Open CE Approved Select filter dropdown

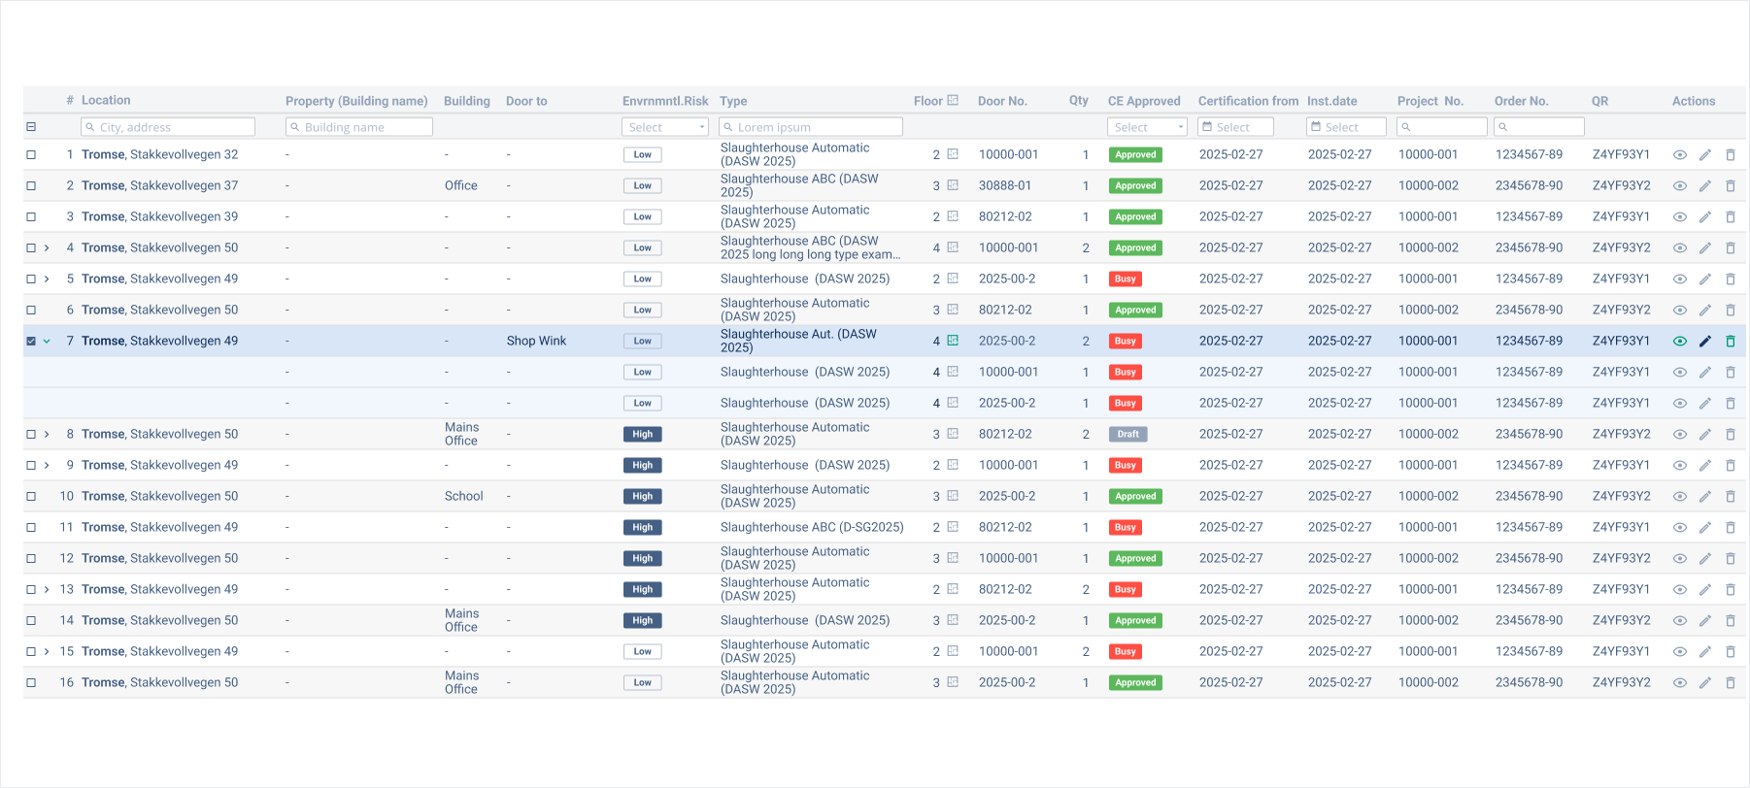[1147, 127]
